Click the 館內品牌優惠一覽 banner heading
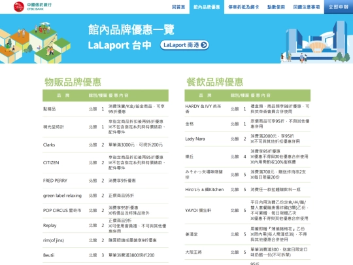Image resolution: width=353 pixels, height=265 pixels. [x=131, y=29]
